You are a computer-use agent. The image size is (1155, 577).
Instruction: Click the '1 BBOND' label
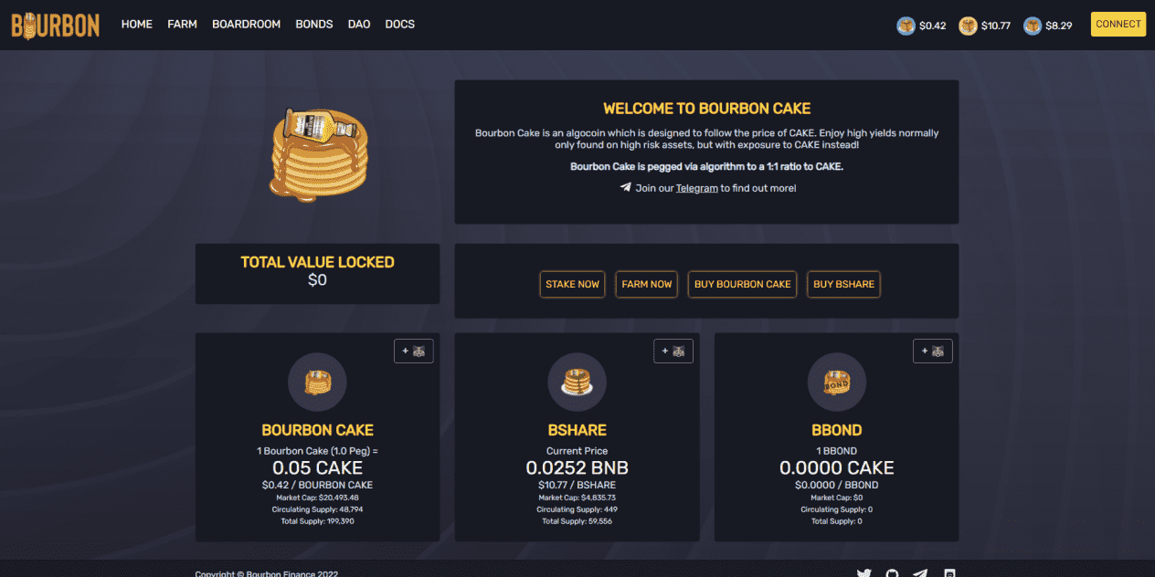[x=836, y=451]
